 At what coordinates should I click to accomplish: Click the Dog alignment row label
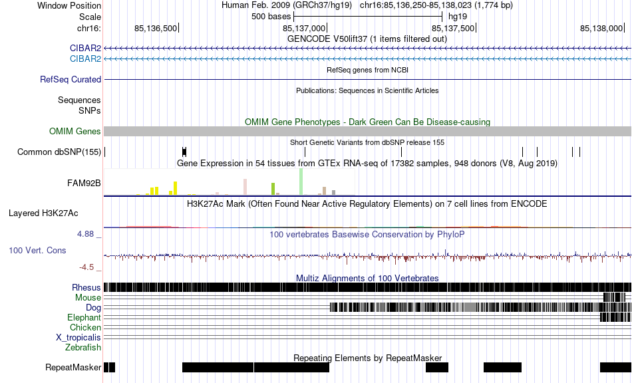pyautogui.click(x=93, y=308)
